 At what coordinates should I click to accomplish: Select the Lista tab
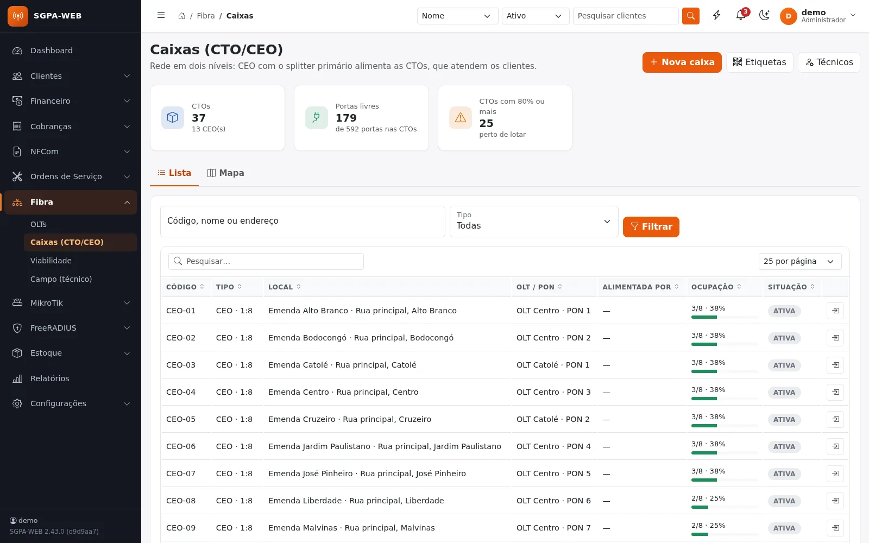pyautogui.click(x=174, y=173)
